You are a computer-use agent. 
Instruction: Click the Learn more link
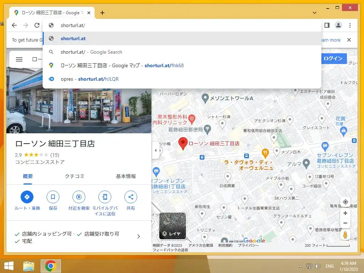330,40
